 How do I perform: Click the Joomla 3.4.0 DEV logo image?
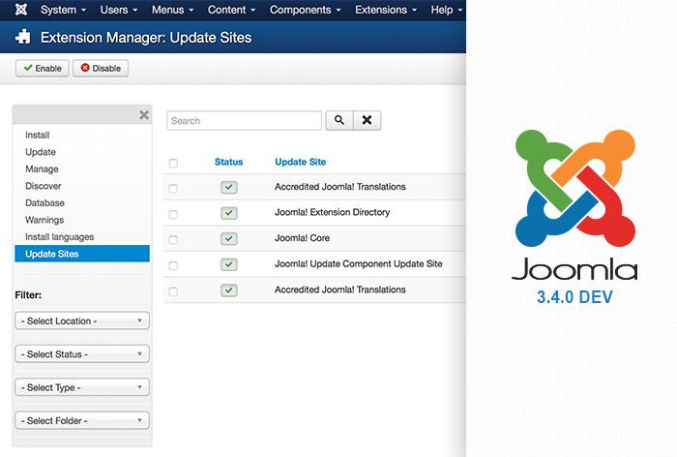[574, 216]
